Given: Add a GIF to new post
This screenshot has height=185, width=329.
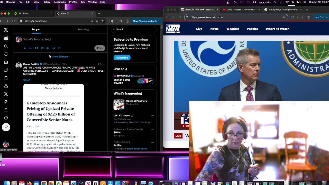Looking at the screenshot, I should click(x=31, y=48).
